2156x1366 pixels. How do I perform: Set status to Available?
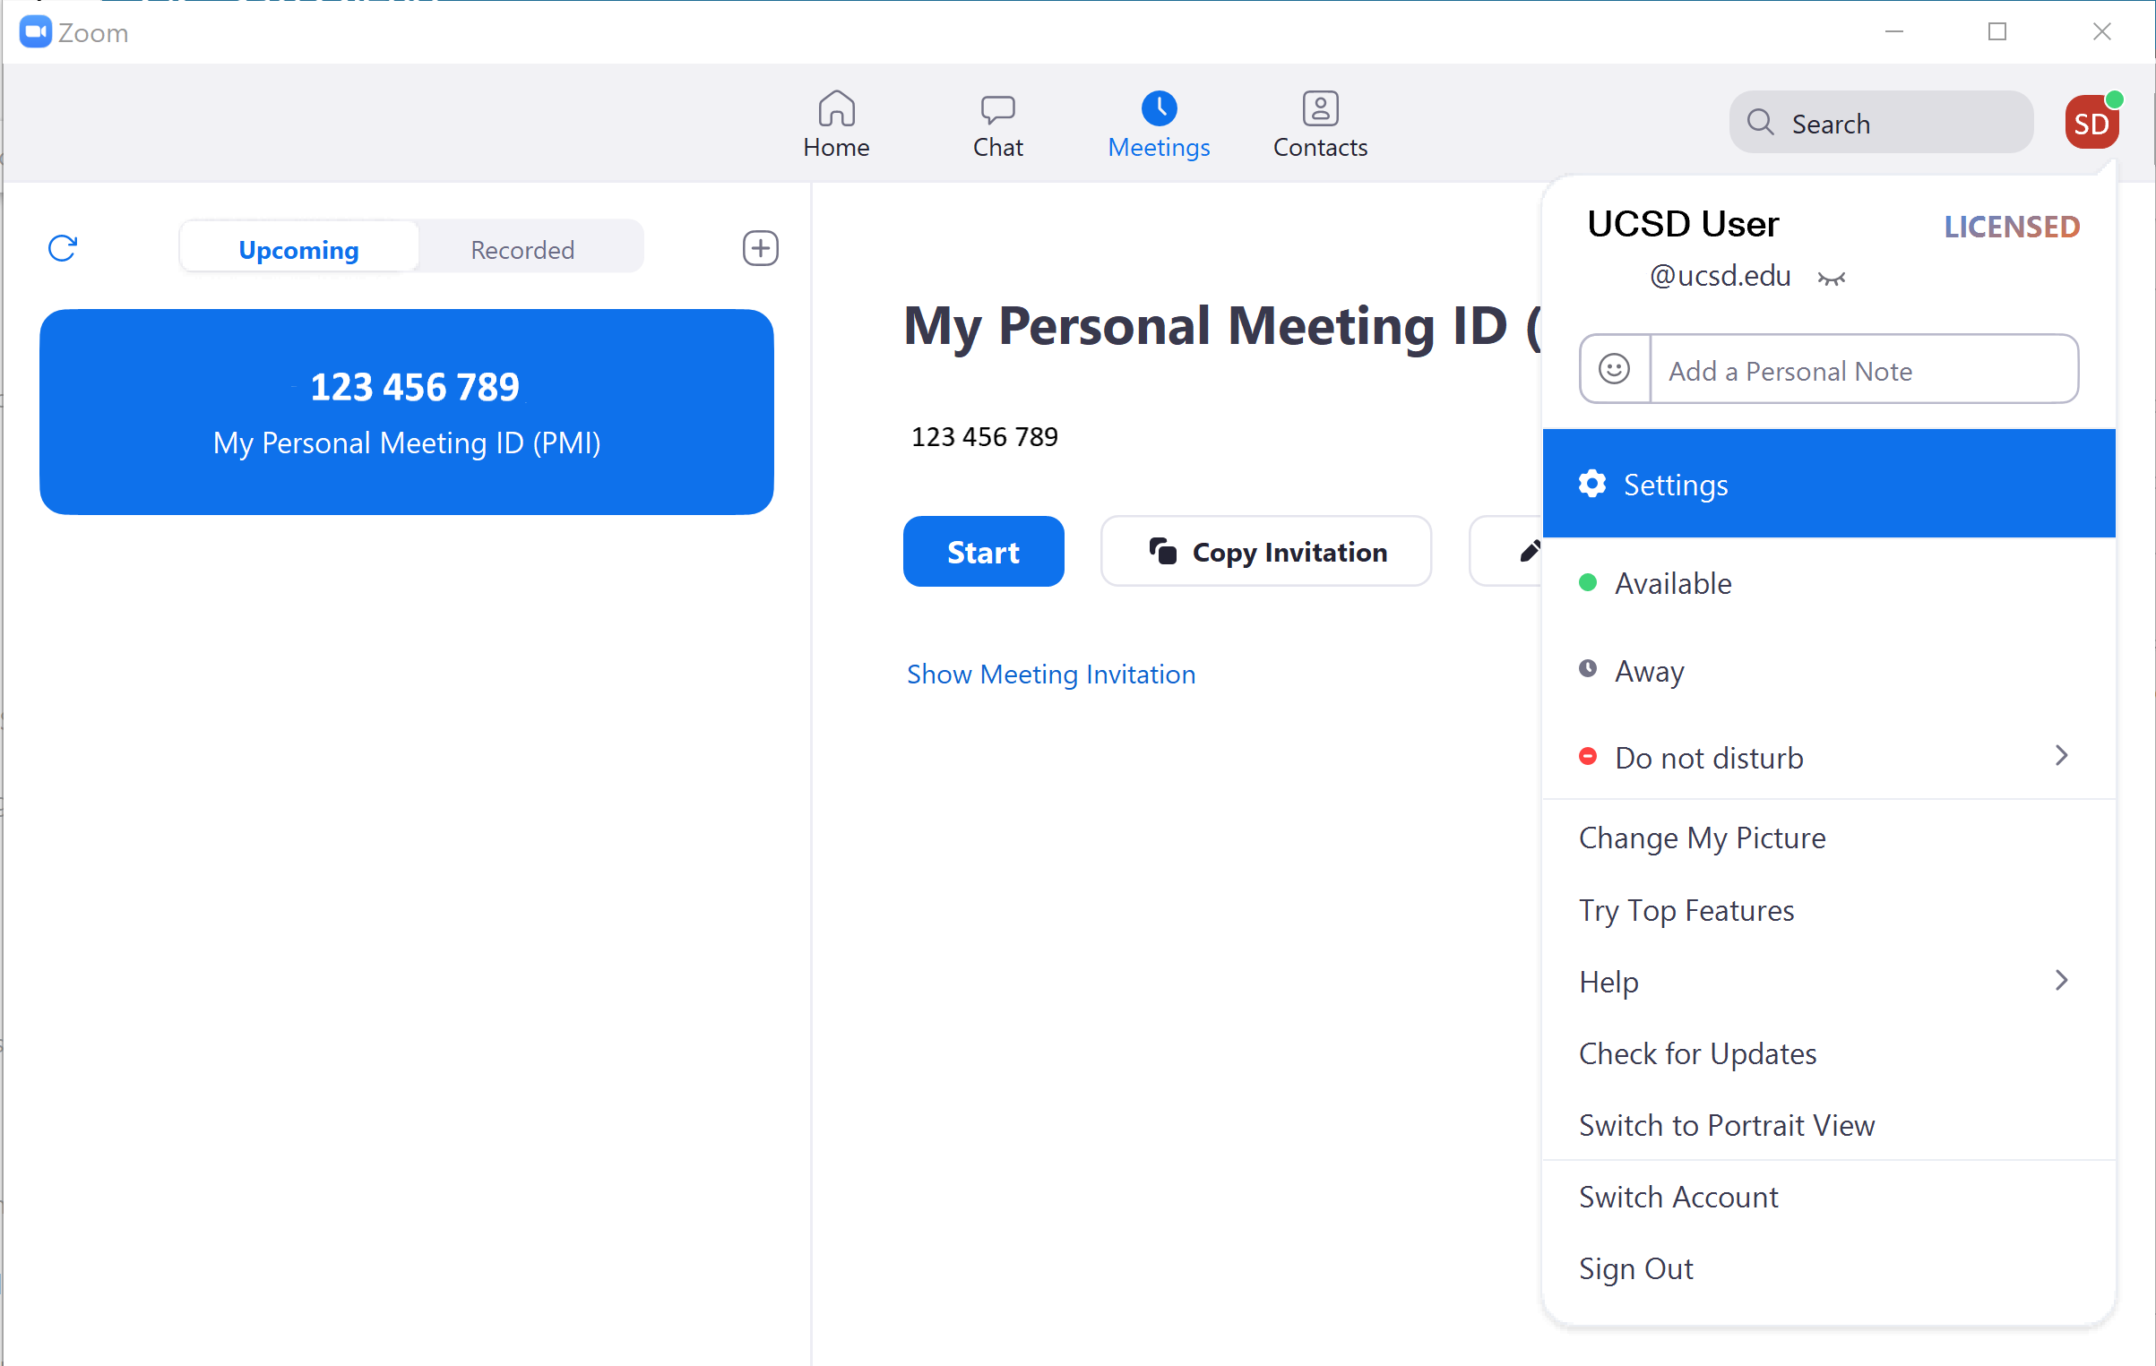pos(1672,583)
